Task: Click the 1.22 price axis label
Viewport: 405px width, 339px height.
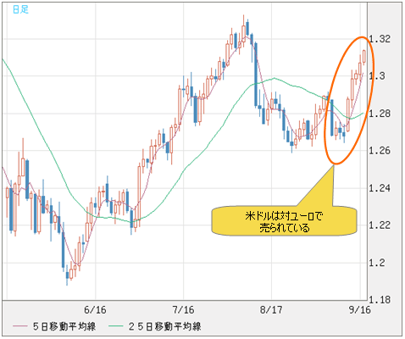Action: tap(380, 225)
